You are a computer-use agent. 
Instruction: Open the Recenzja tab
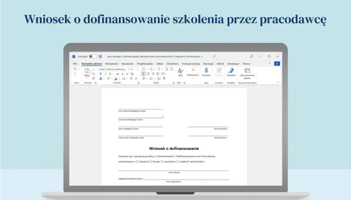208,64
